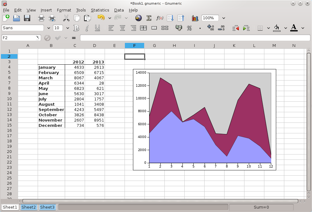Open print preview icon

[x=52, y=18]
